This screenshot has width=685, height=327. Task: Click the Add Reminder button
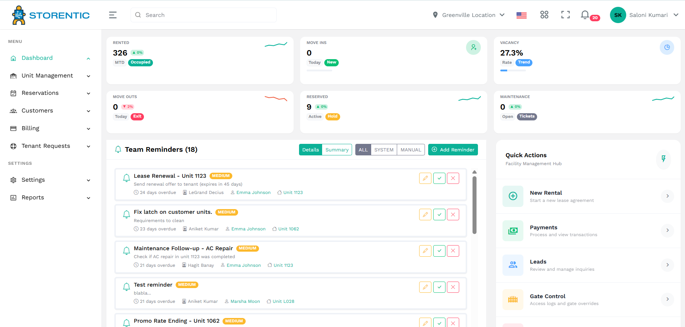point(453,149)
